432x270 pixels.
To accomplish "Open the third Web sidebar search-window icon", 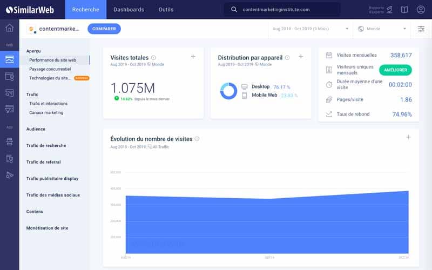I will point(10,93).
